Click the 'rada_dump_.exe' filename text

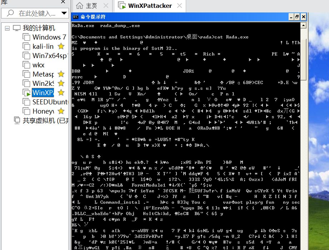120,26
